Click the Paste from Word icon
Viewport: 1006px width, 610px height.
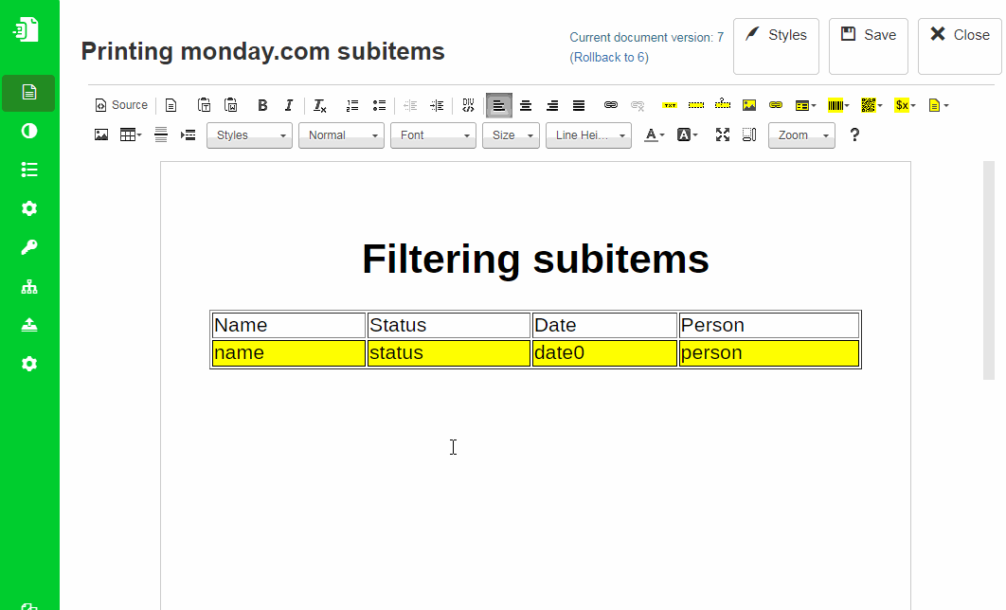(x=231, y=105)
